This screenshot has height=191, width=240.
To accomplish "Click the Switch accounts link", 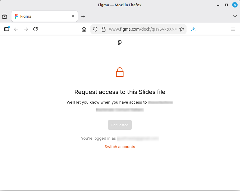I will click(x=120, y=147).
